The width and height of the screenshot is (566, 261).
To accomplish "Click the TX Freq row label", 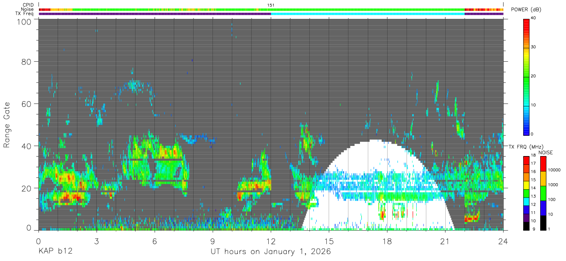I will (25, 13).
